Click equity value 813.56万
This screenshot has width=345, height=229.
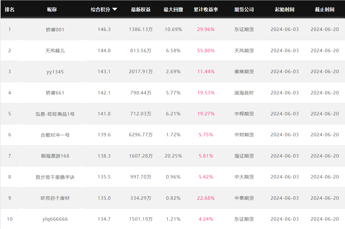click(141, 51)
